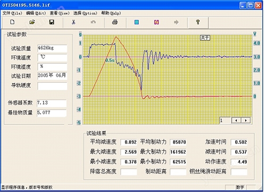Save using the floppy disk icon

[52, 22]
